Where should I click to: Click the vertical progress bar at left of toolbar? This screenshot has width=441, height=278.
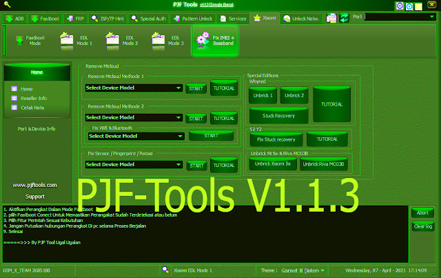(x=4, y=41)
